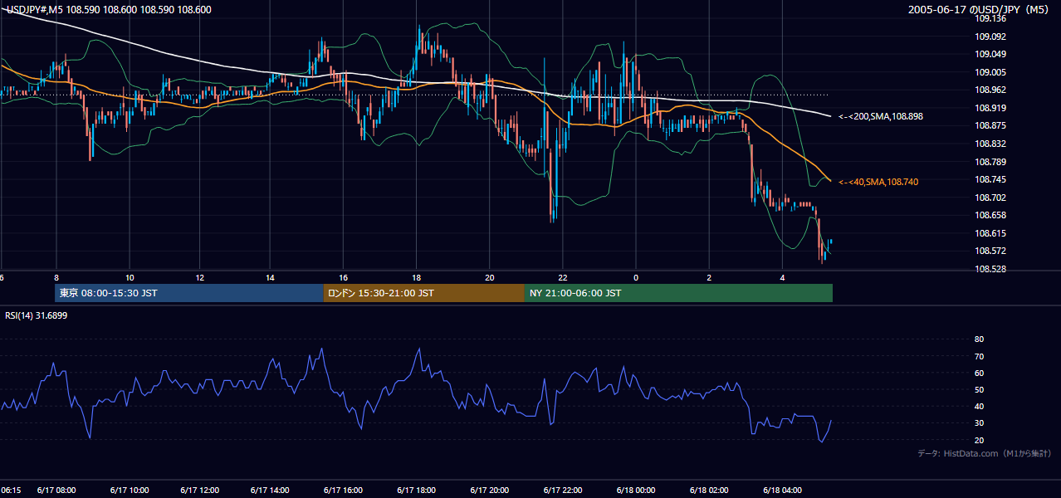Click price level 108.919 on axis
1061x498 pixels.
(990, 108)
